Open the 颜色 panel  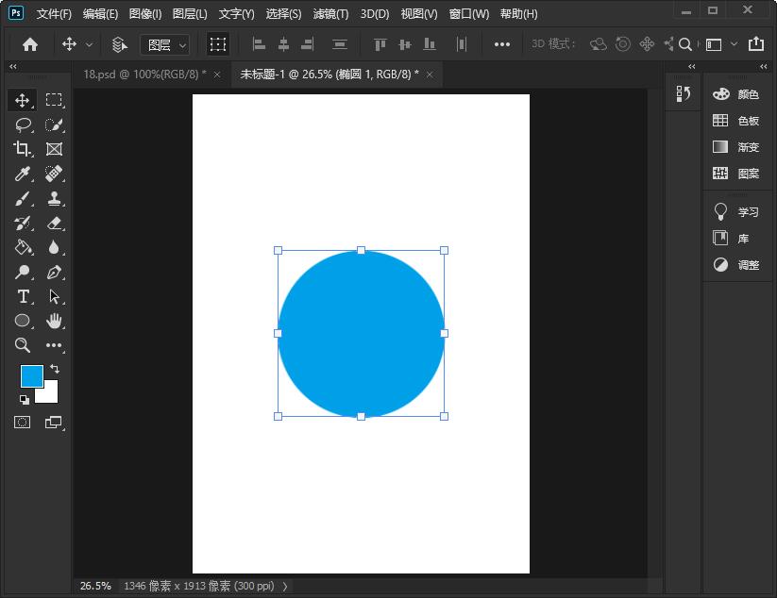(736, 94)
